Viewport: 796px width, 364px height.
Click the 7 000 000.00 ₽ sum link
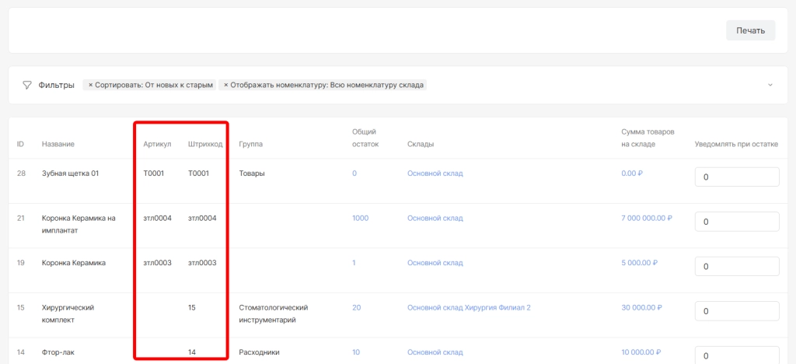tap(646, 219)
